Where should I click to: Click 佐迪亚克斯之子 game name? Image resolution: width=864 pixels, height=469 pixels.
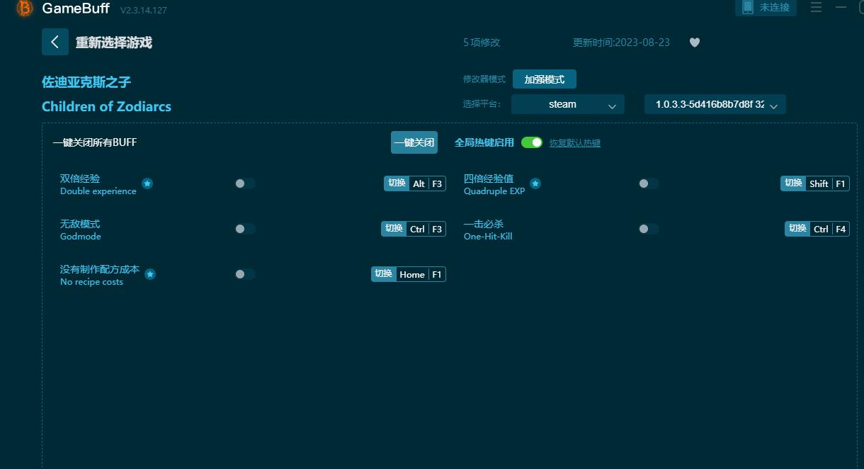(86, 82)
